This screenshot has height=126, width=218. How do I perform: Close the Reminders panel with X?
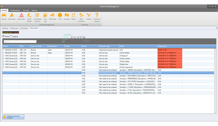(217, 28)
